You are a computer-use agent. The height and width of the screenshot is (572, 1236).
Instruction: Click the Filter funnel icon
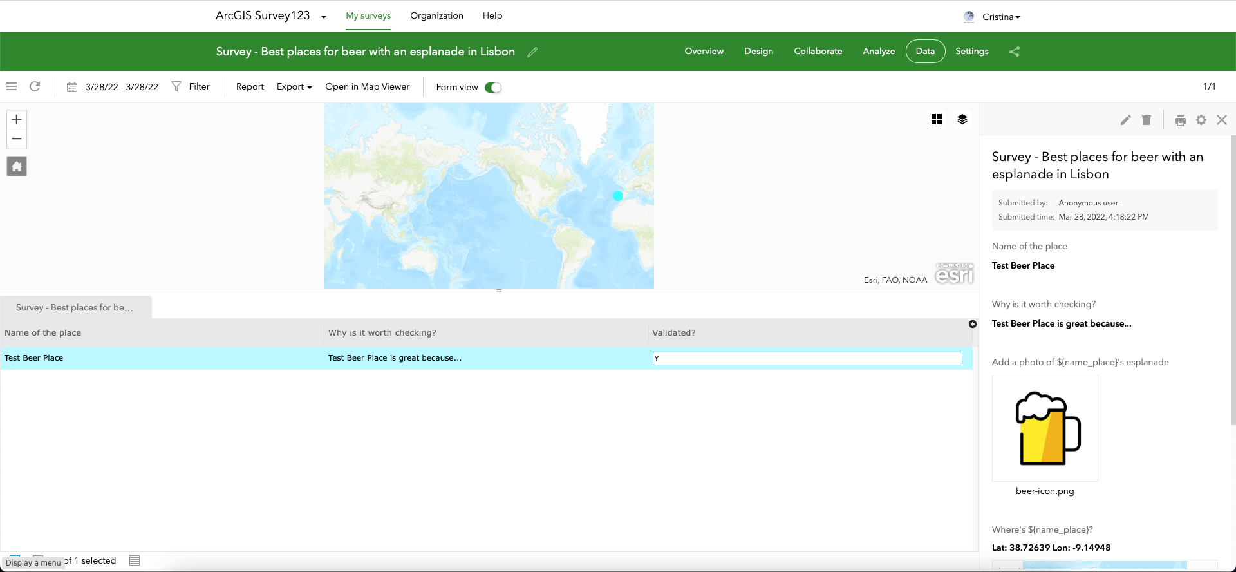(176, 86)
